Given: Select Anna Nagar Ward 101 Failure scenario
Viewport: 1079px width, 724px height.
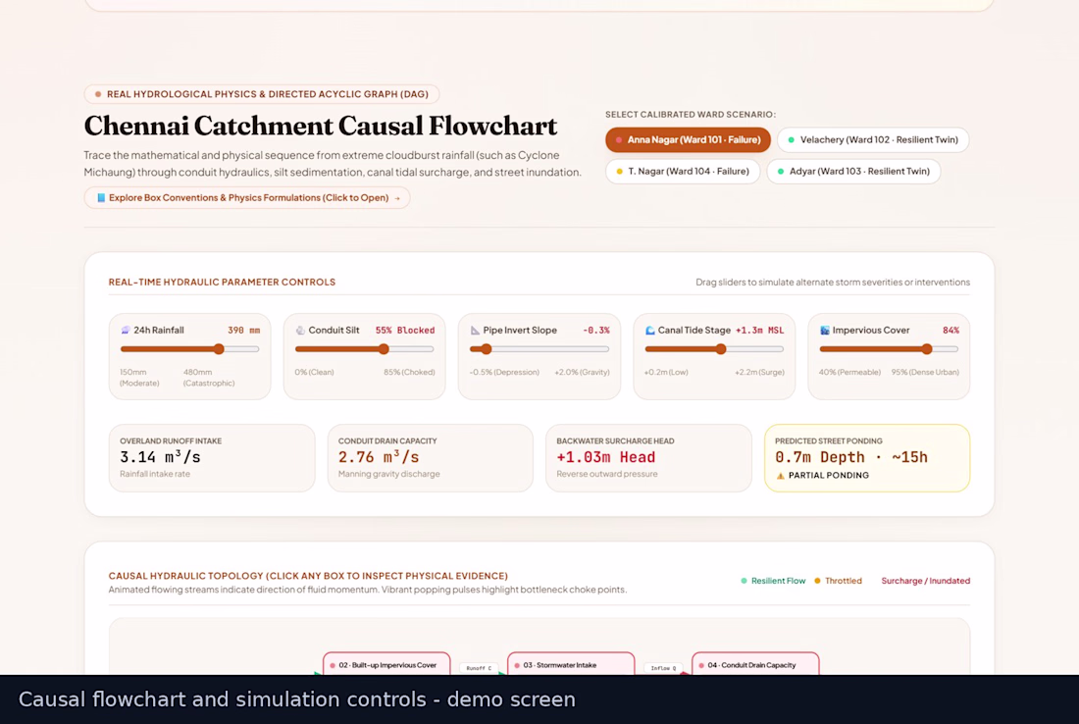Looking at the screenshot, I should click(x=688, y=139).
